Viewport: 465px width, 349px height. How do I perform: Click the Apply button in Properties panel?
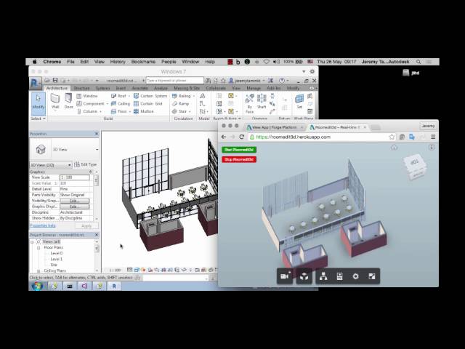tap(86, 226)
